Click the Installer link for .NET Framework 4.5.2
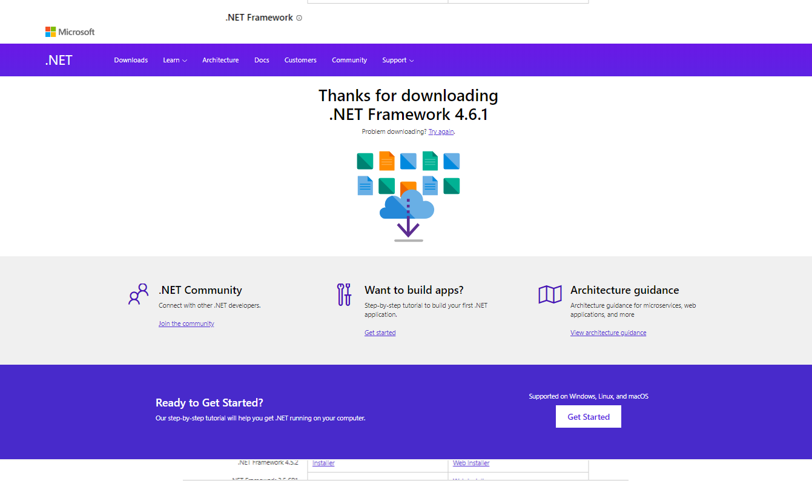Screen dimensions: 812x481 tap(323, 463)
